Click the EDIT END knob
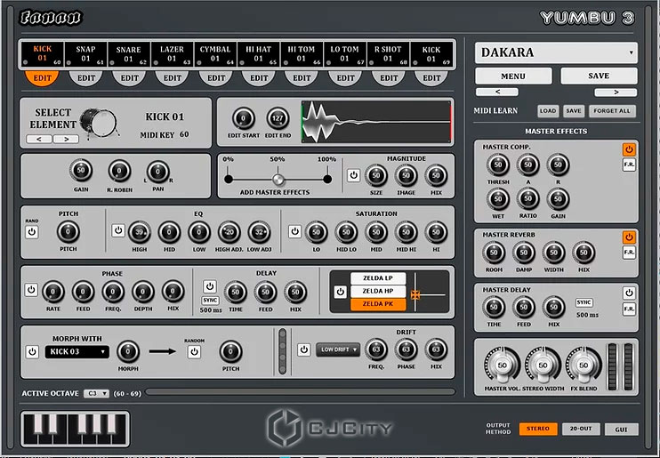The height and width of the screenshot is (458, 660). 278,118
